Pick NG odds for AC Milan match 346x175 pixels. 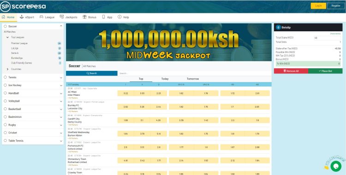click(257, 93)
